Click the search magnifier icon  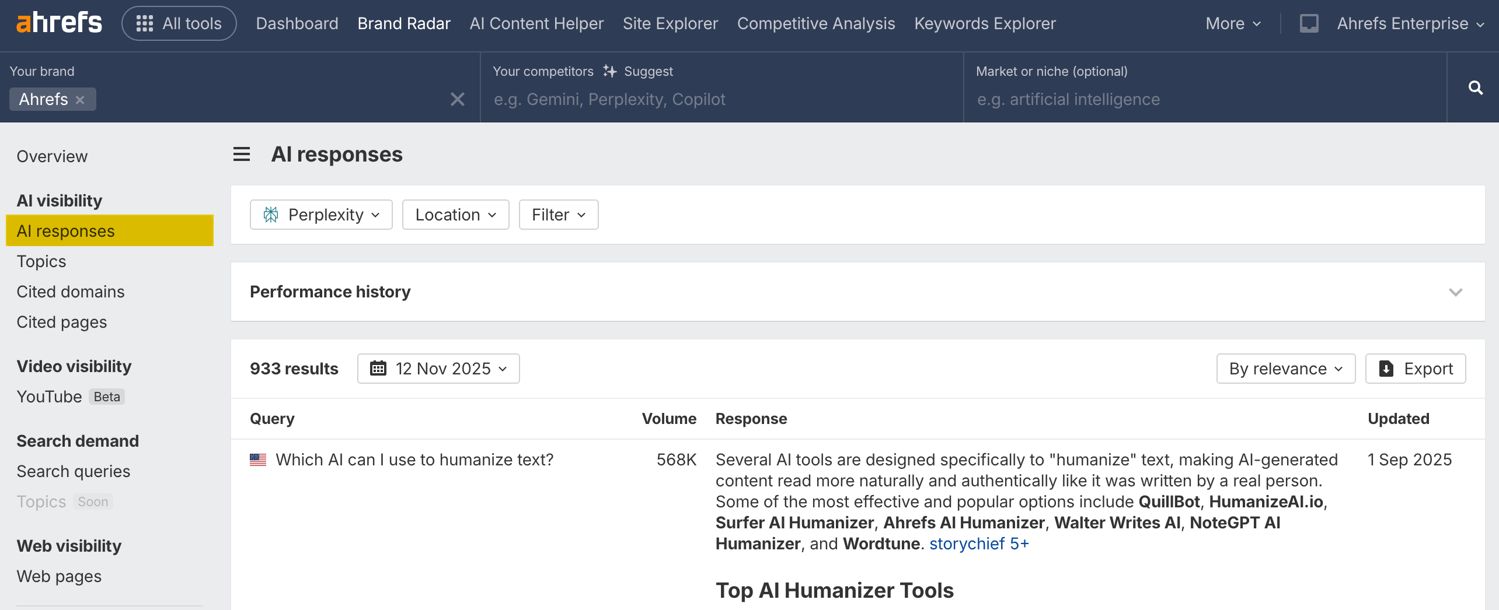[1475, 87]
